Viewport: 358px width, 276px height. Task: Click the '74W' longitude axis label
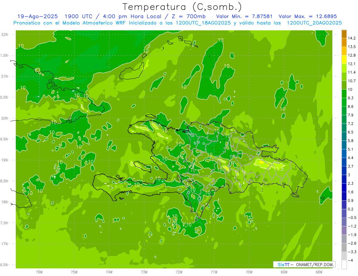tap(109, 272)
